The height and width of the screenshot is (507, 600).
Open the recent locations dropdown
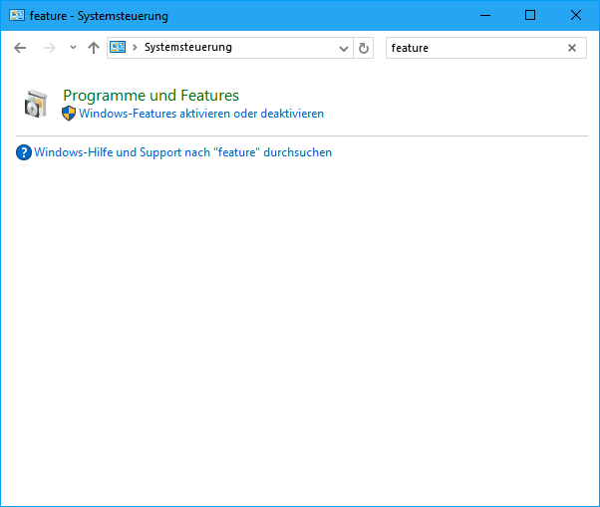click(73, 48)
